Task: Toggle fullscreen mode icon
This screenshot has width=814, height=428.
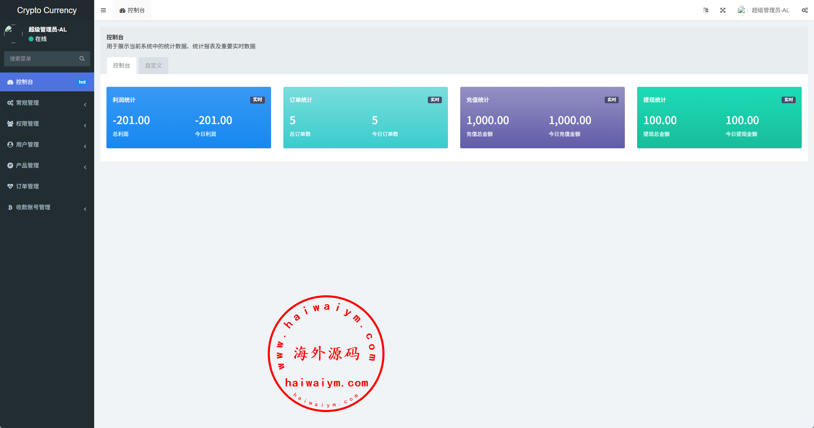Action: [x=723, y=10]
